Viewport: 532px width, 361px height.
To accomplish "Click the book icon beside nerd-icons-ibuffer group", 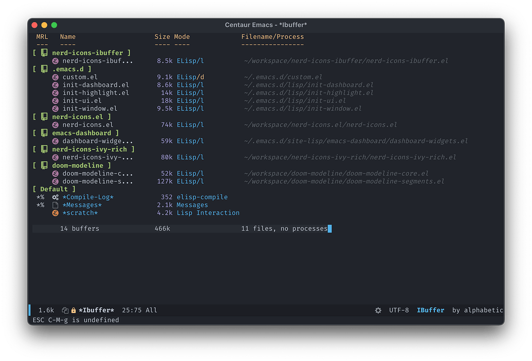I will click(44, 52).
